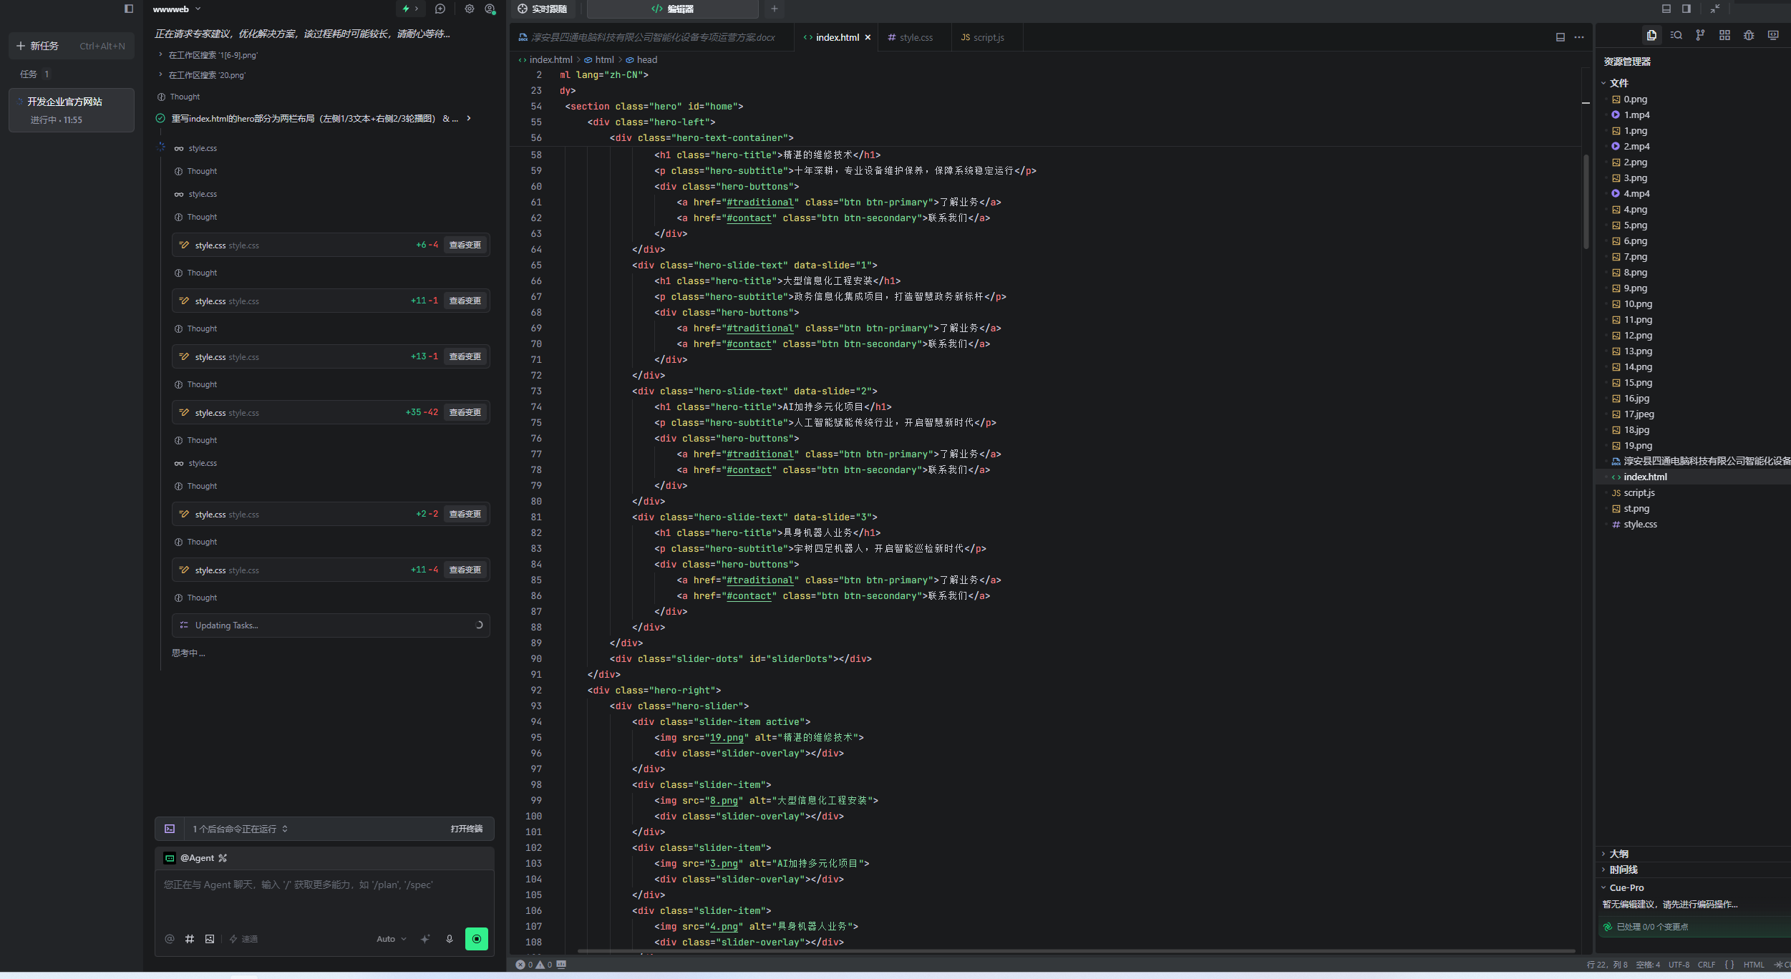The width and height of the screenshot is (1791, 979).
Task: Attach an image via the picture icon
Action: [x=210, y=939]
